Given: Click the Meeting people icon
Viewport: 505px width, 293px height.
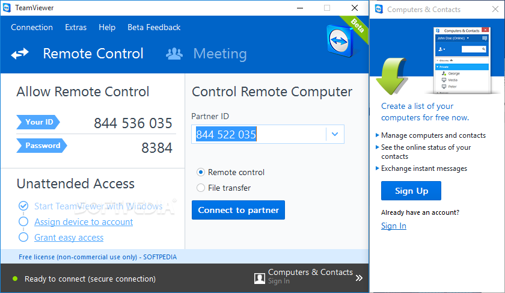Looking at the screenshot, I should pos(174,54).
